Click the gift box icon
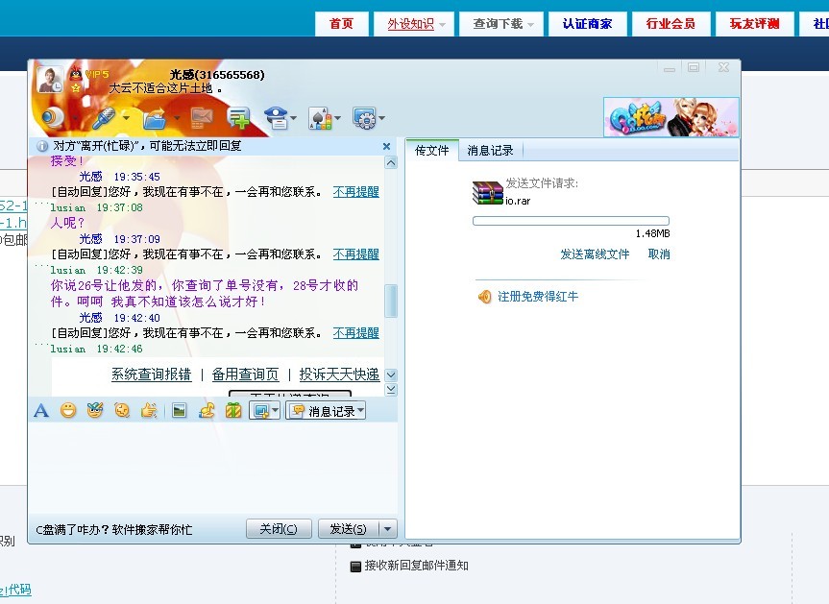The height and width of the screenshot is (604, 829). pyautogui.click(x=232, y=411)
